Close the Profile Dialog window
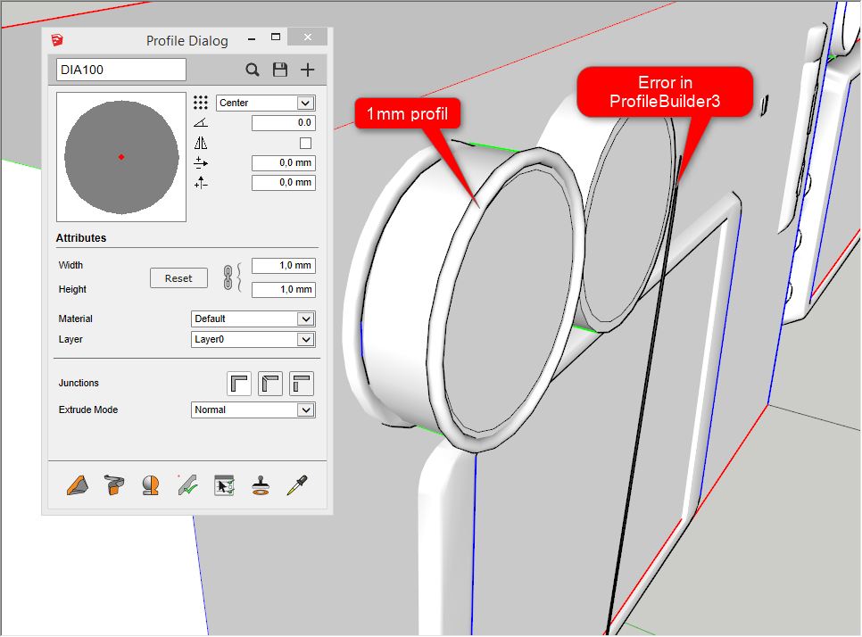The height and width of the screenshot is (637, 862). click(x=308, y=37)
